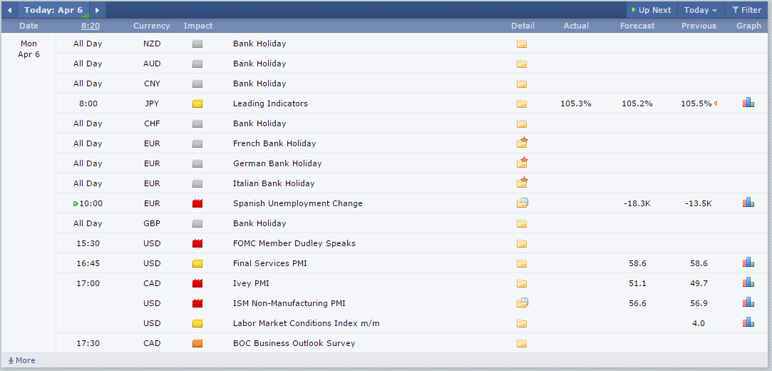
Task: Click the Previous value -13.5K
Action: [699, 203]
